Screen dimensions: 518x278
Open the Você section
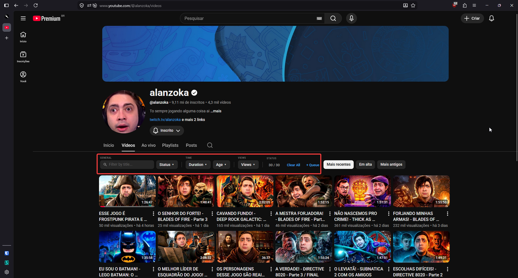tap(23, 77)
